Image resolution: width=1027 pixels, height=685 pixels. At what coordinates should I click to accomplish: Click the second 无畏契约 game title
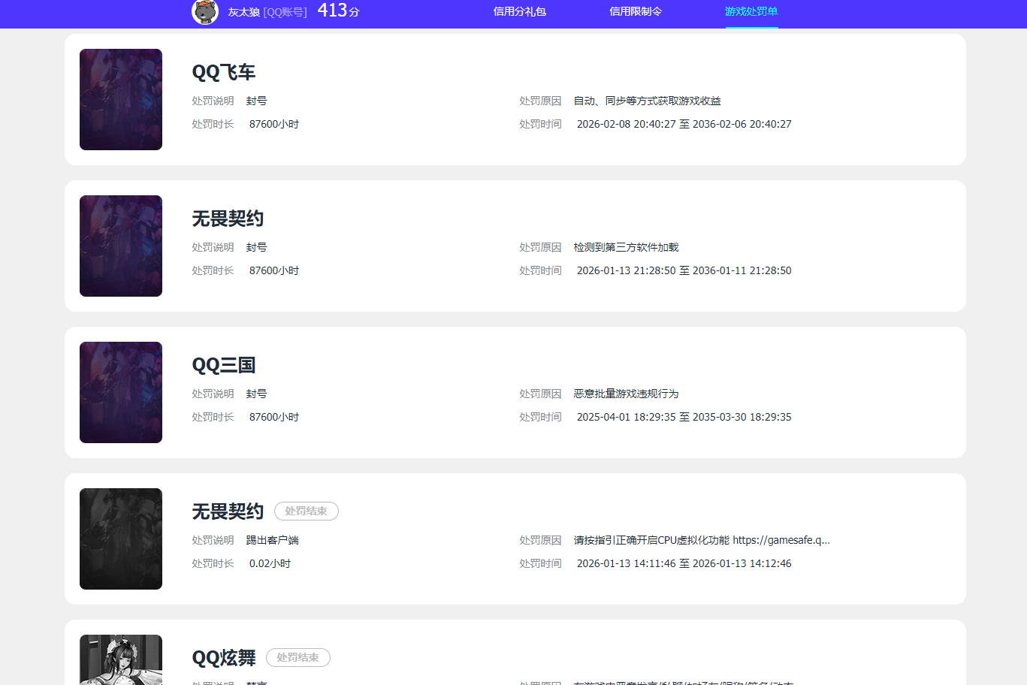coord(227,511)
